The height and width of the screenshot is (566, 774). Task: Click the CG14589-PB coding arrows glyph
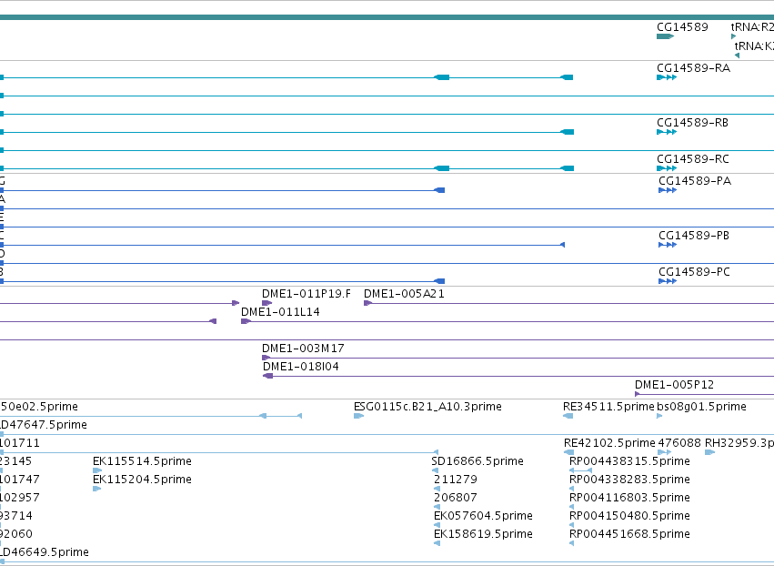[668, 245]
